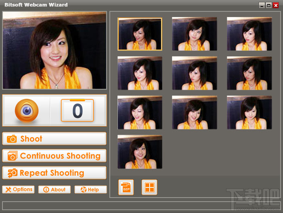
Task: Click the info icon on About
Action: pos(46,189)
